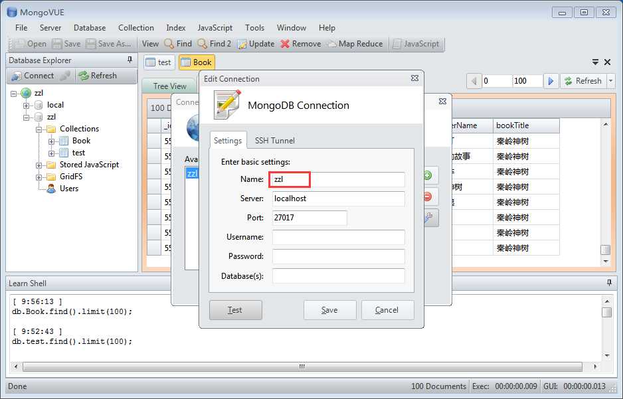Click the Map Reduce tool
The image size is (623, 399).
point(355,44)
